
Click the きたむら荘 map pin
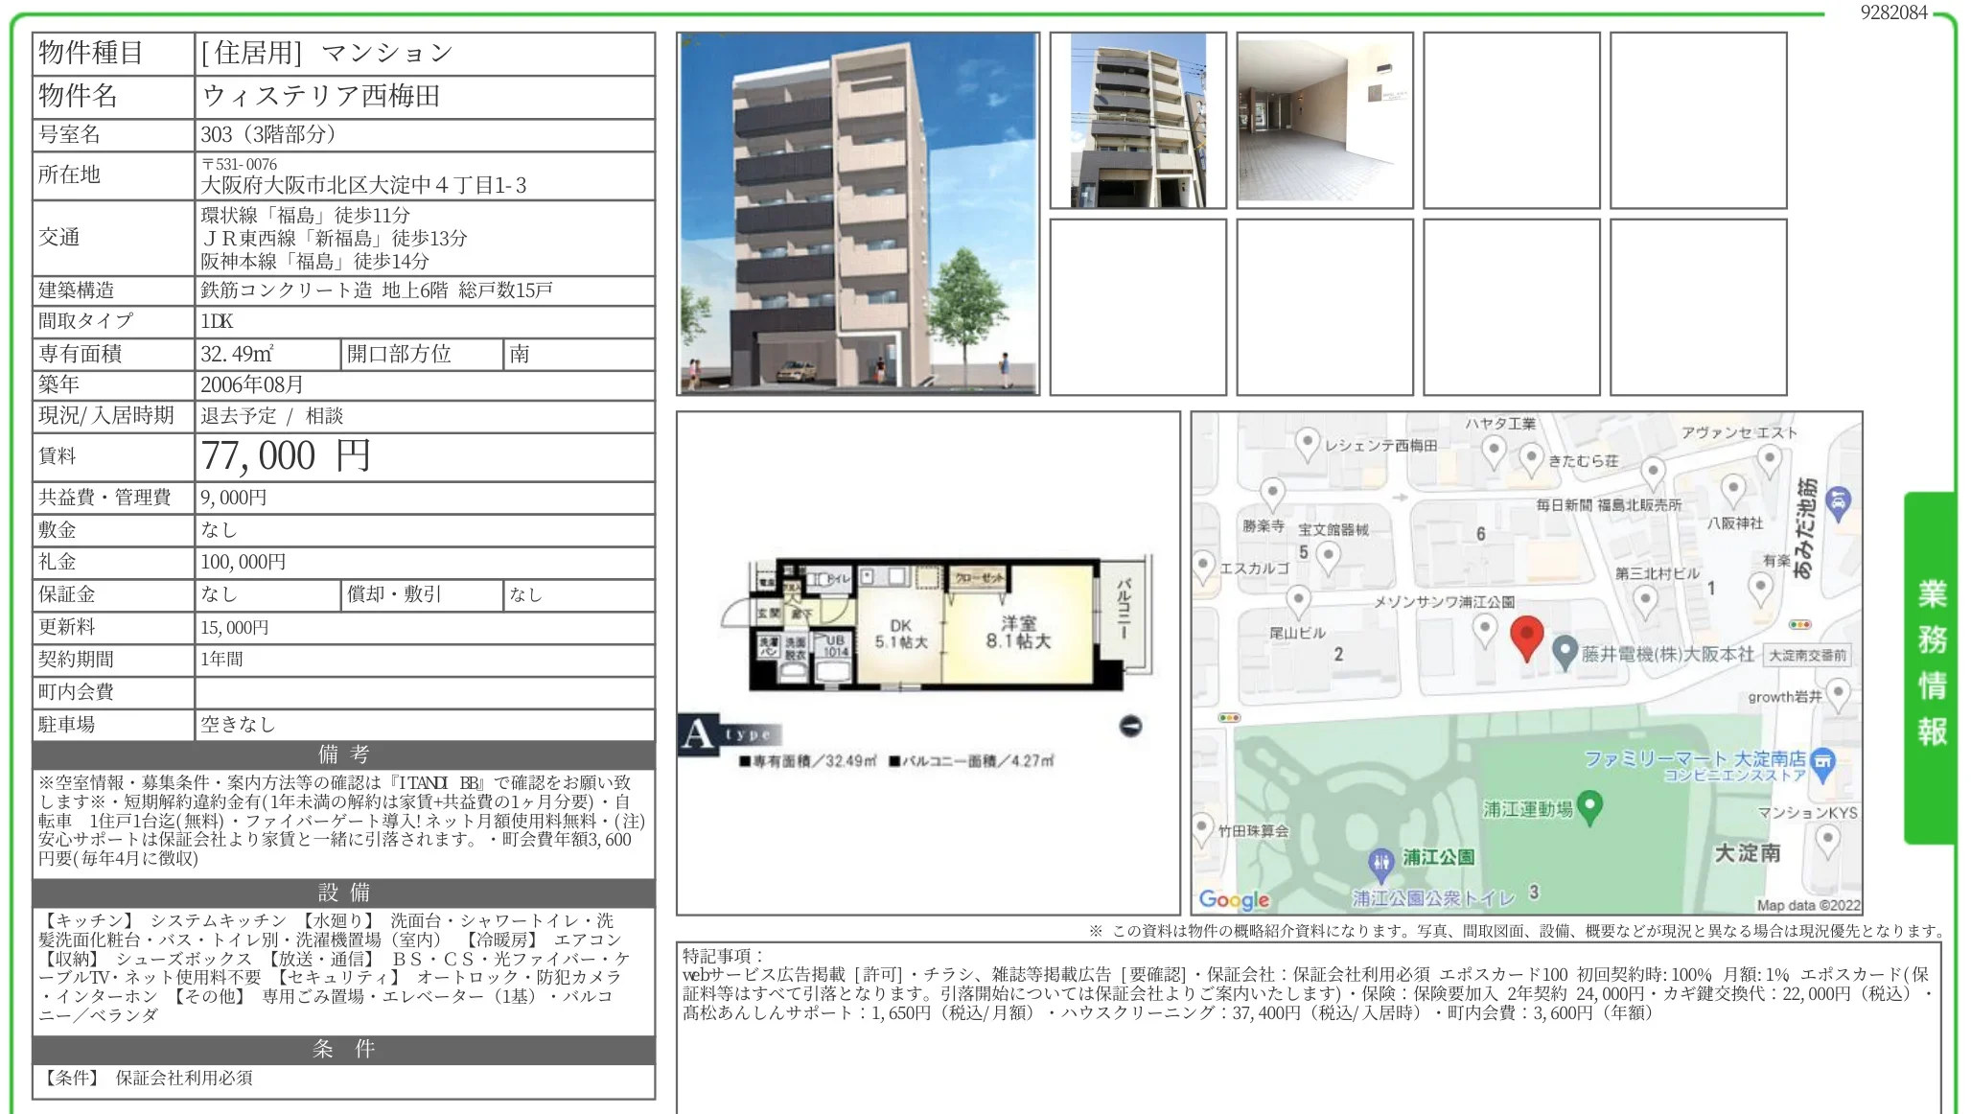click(1531, 458)
